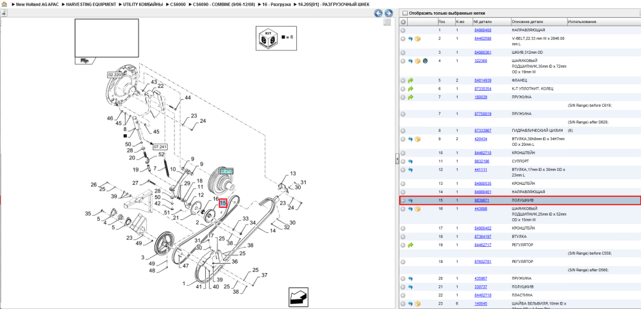The width and height of the screenshot is (641, 309).
Task: Open UTILITY КОМБАЙНЫ breadcrumb
Action: coord(143,4)
